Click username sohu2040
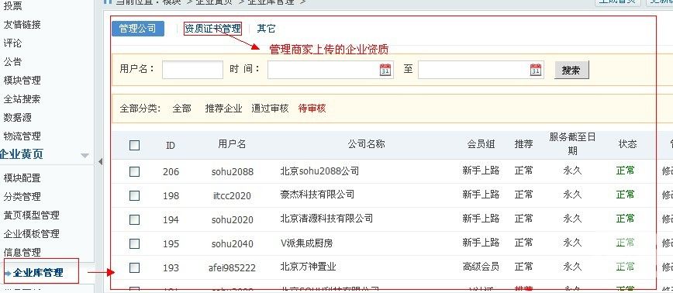This screenshot has width=673, height=293. tap(233, 243)
